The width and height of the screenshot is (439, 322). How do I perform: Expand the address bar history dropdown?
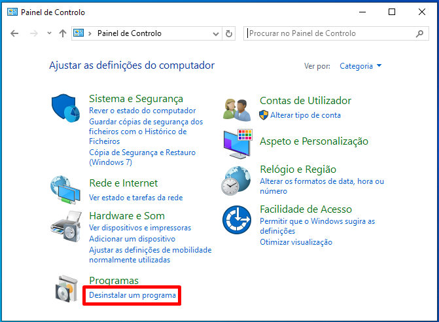(x=216, y=33)
